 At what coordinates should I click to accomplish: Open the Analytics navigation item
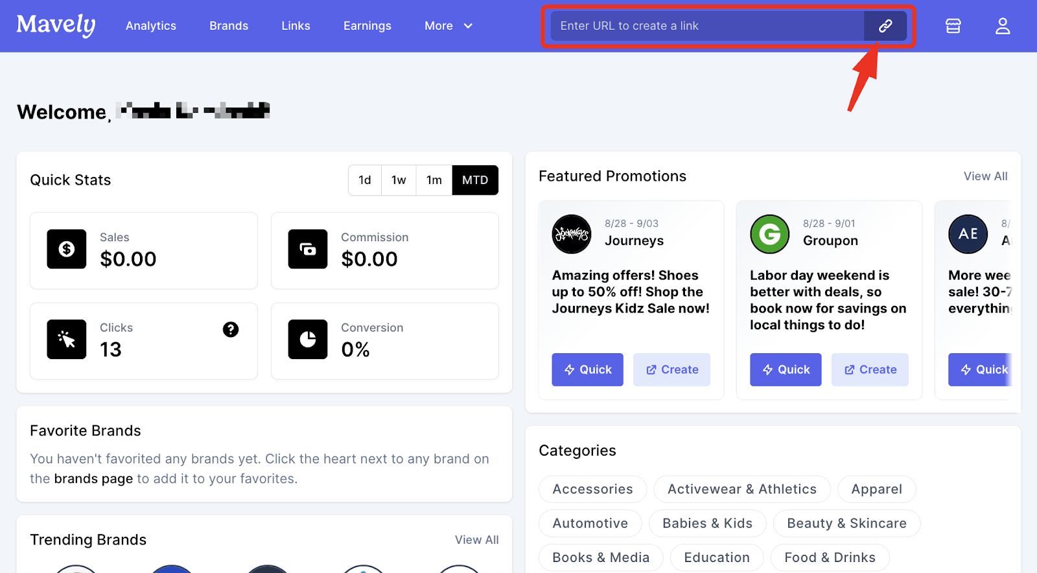click(150, 26)
